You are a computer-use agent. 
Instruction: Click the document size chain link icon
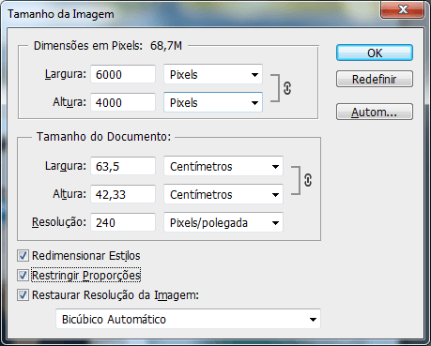[x=308, y=180]
